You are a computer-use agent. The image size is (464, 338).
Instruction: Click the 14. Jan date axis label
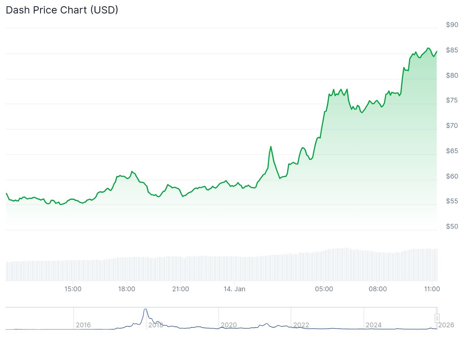tap(234, 289)
